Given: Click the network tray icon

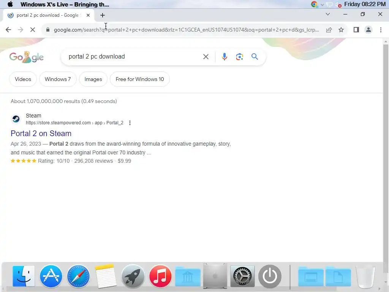Looking at the screenshot, I should click(x=329, y=5).
